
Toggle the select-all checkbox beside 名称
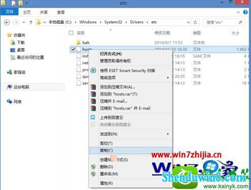pos(71,33)
